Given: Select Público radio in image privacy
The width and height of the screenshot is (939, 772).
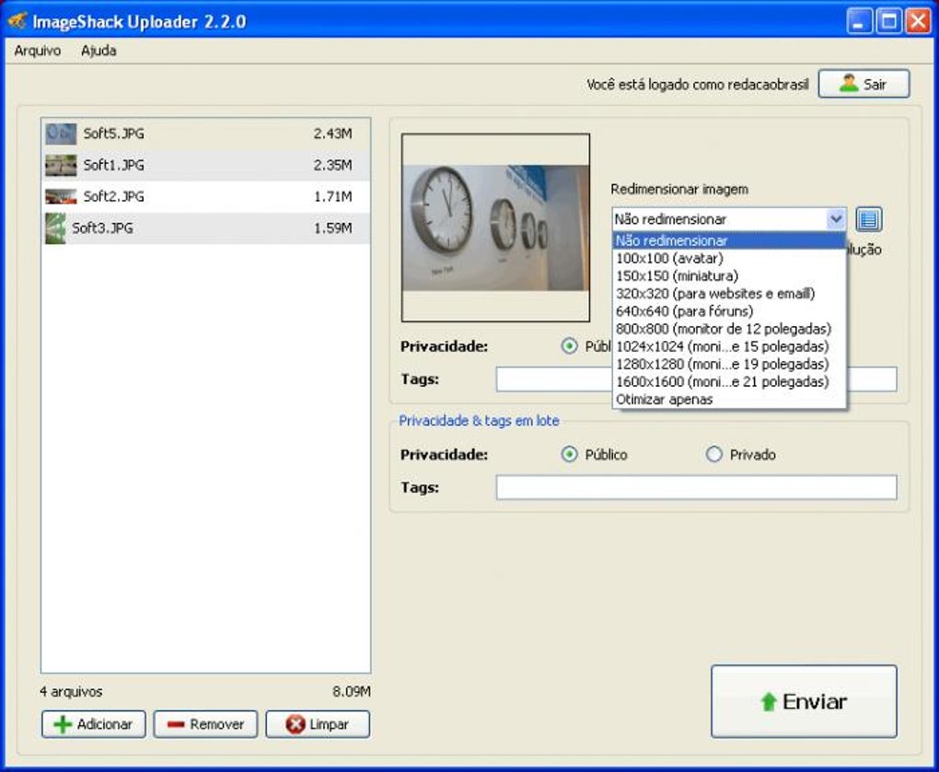Looking at the screenshot, I should pos(570,345).
